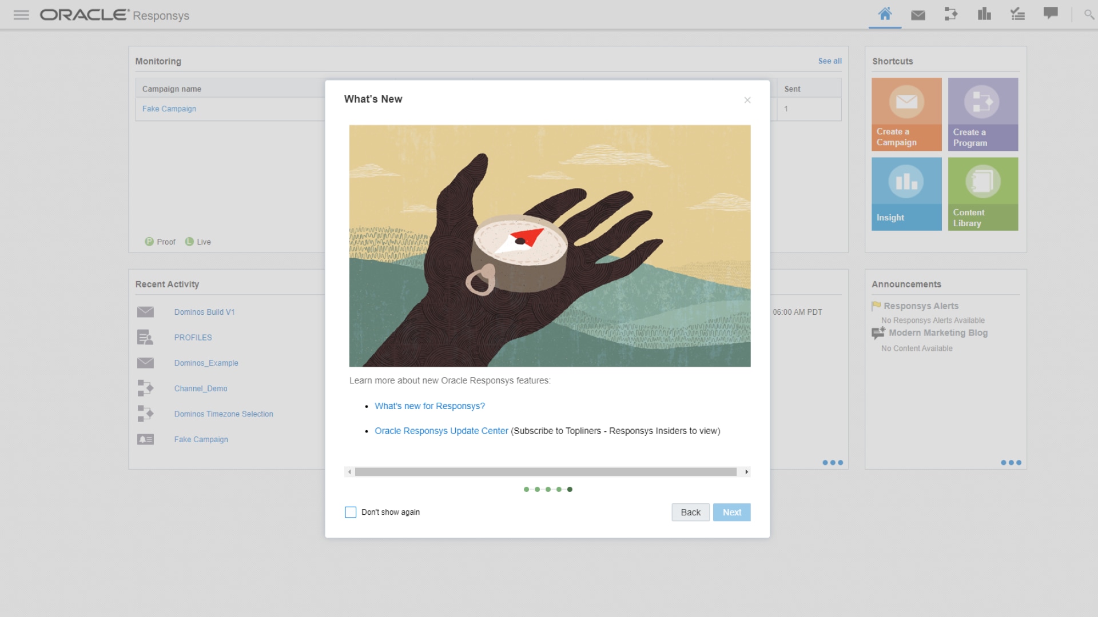The height and width of the screenshot is (617, 1098).
Task: Open the feedback chat icon in top navigation
Action: (x=1051, y=14)
